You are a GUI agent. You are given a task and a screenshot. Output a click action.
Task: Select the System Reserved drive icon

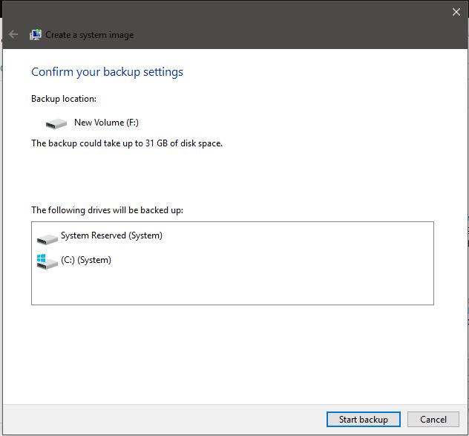point(47,239)
